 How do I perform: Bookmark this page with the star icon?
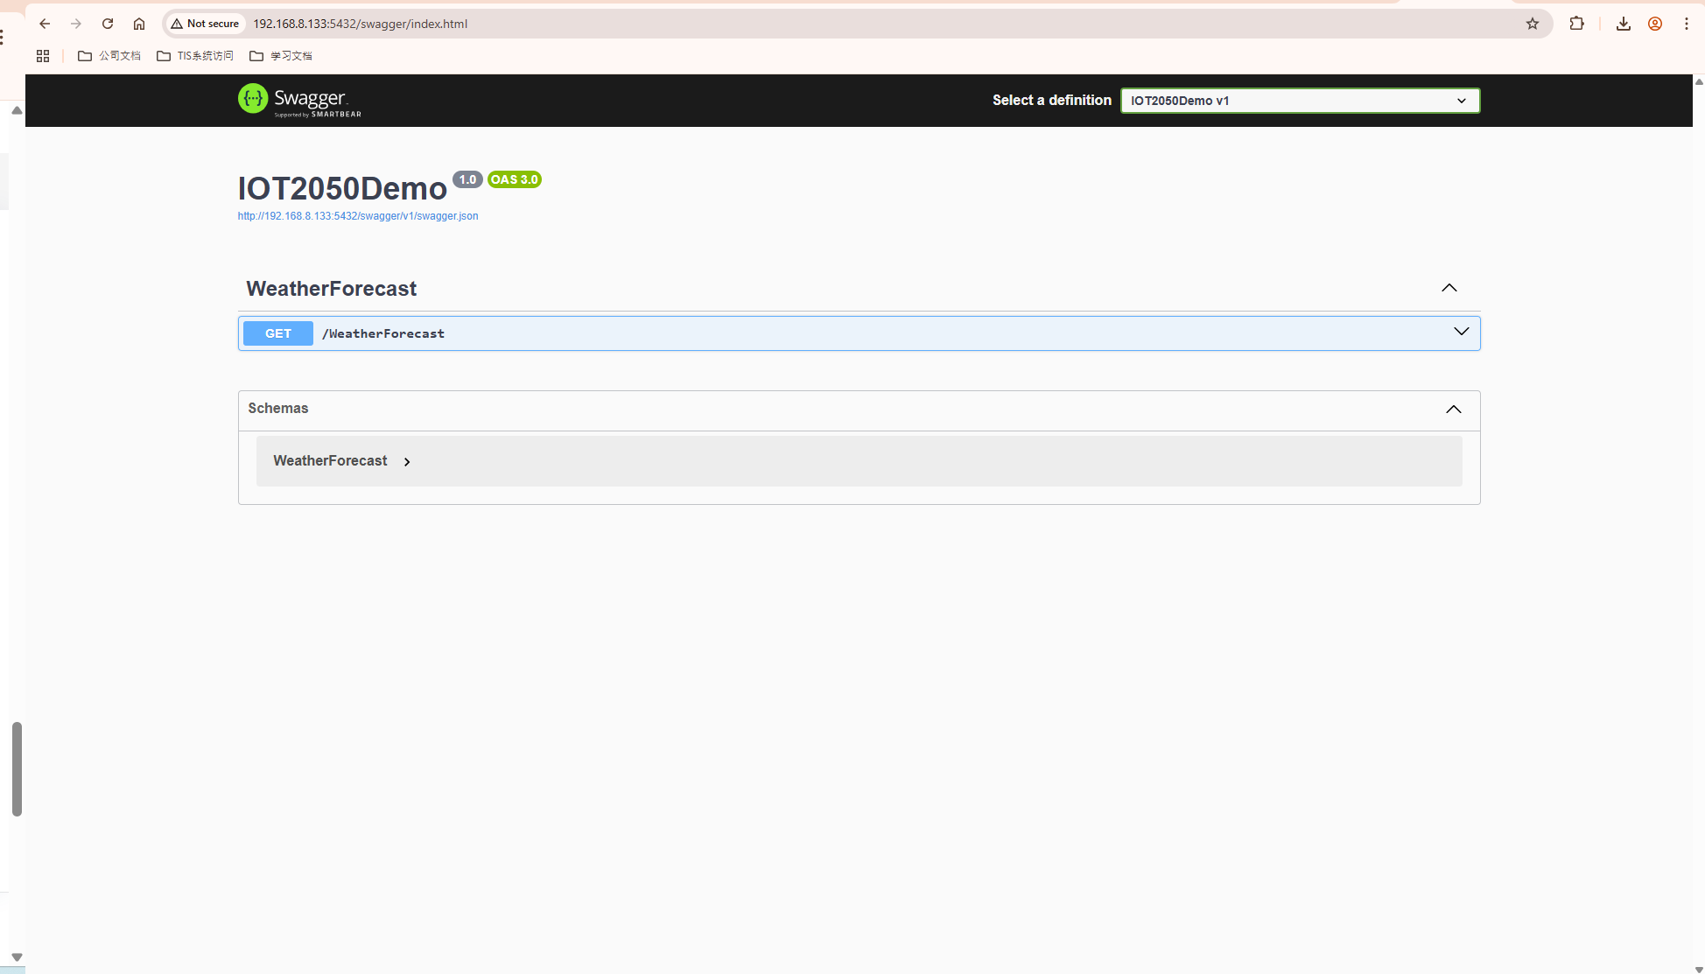point(1532,24)
